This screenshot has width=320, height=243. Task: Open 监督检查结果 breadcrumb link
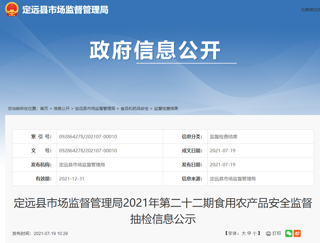click(166, 108)
